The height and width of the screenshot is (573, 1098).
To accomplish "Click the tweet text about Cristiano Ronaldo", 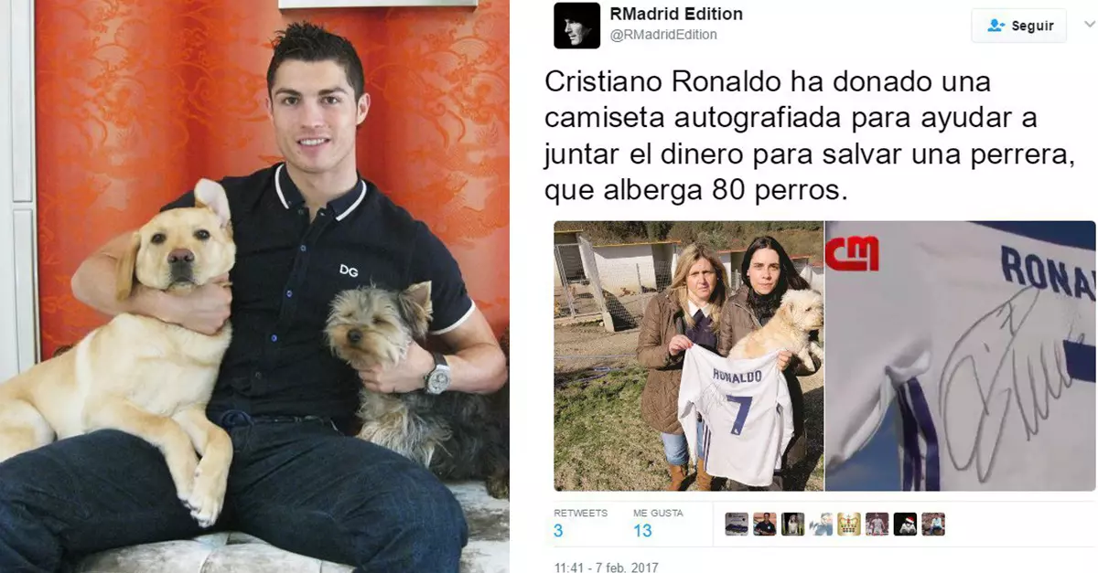I will tap(808, 137).
